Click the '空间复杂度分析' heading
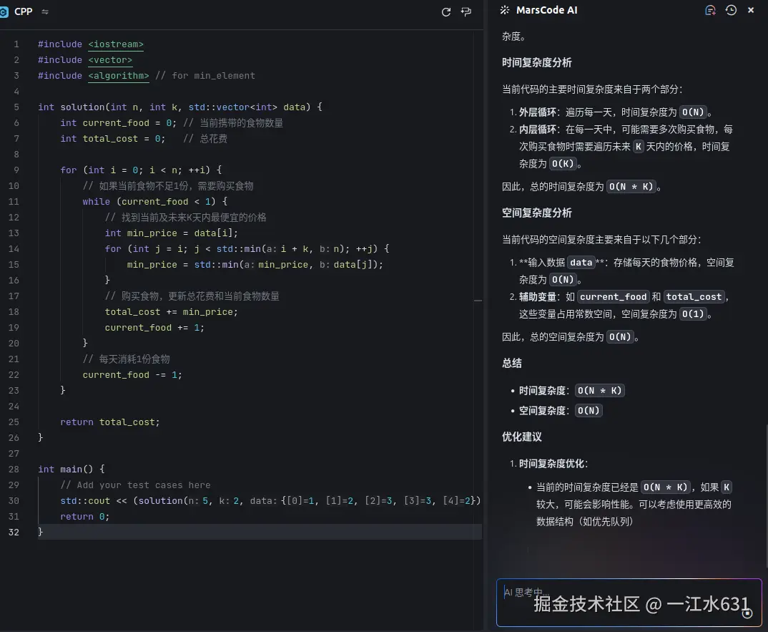The height and width of the screenshot is (632, 768). pyautogui.click(x=537, y=213)
